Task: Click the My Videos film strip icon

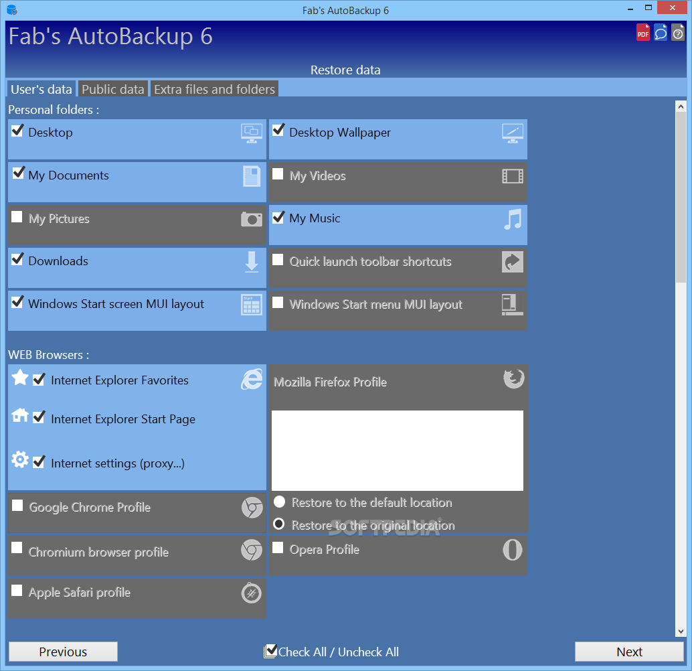Action: pyautogui.click(x=513, y=176)
